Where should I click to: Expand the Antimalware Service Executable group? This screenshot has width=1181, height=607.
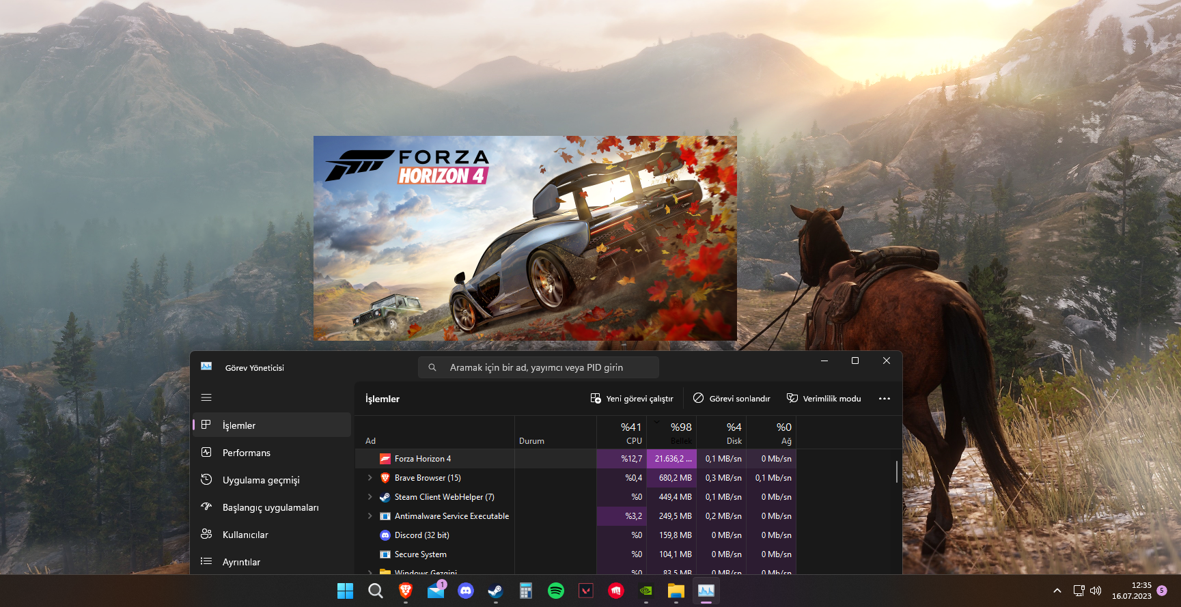370,516
